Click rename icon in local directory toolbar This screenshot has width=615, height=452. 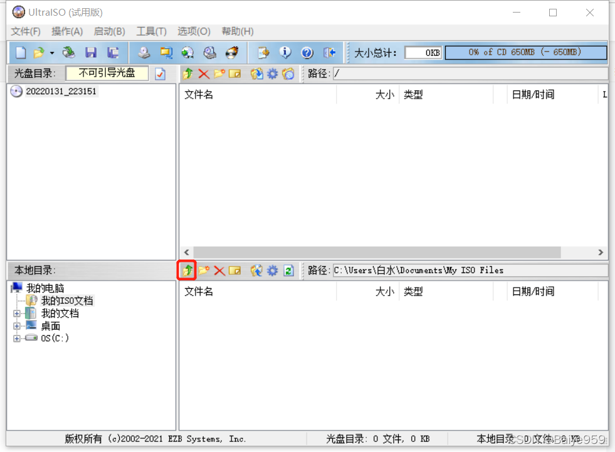click(234, 270)
